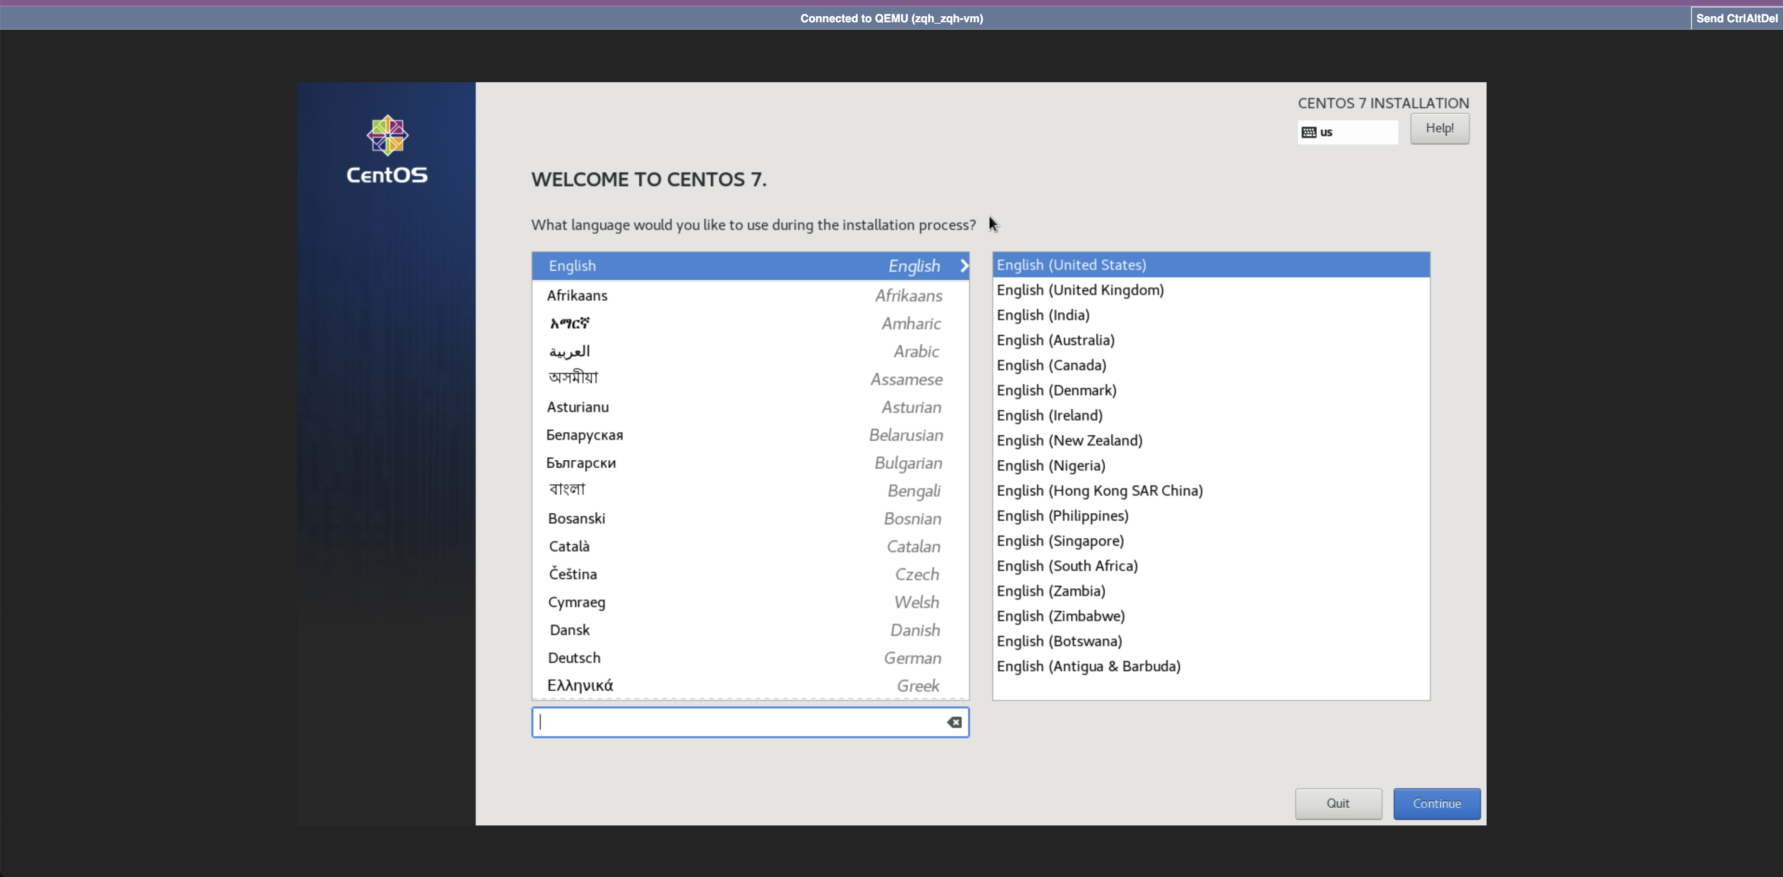
Task: Click the Quit button
Action: point(1338,803)
